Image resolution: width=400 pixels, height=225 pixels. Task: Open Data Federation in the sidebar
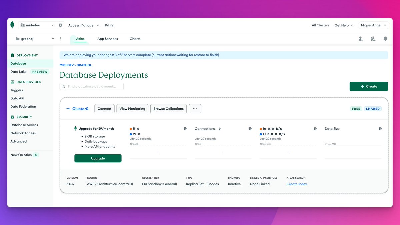click(23, 107)
